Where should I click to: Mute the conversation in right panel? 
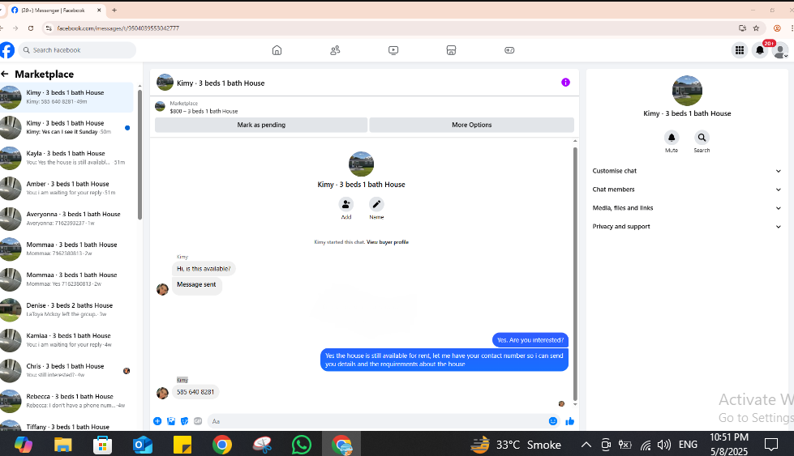672,138
